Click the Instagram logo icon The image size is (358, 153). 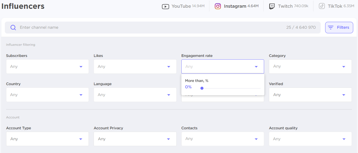(218, 6)
